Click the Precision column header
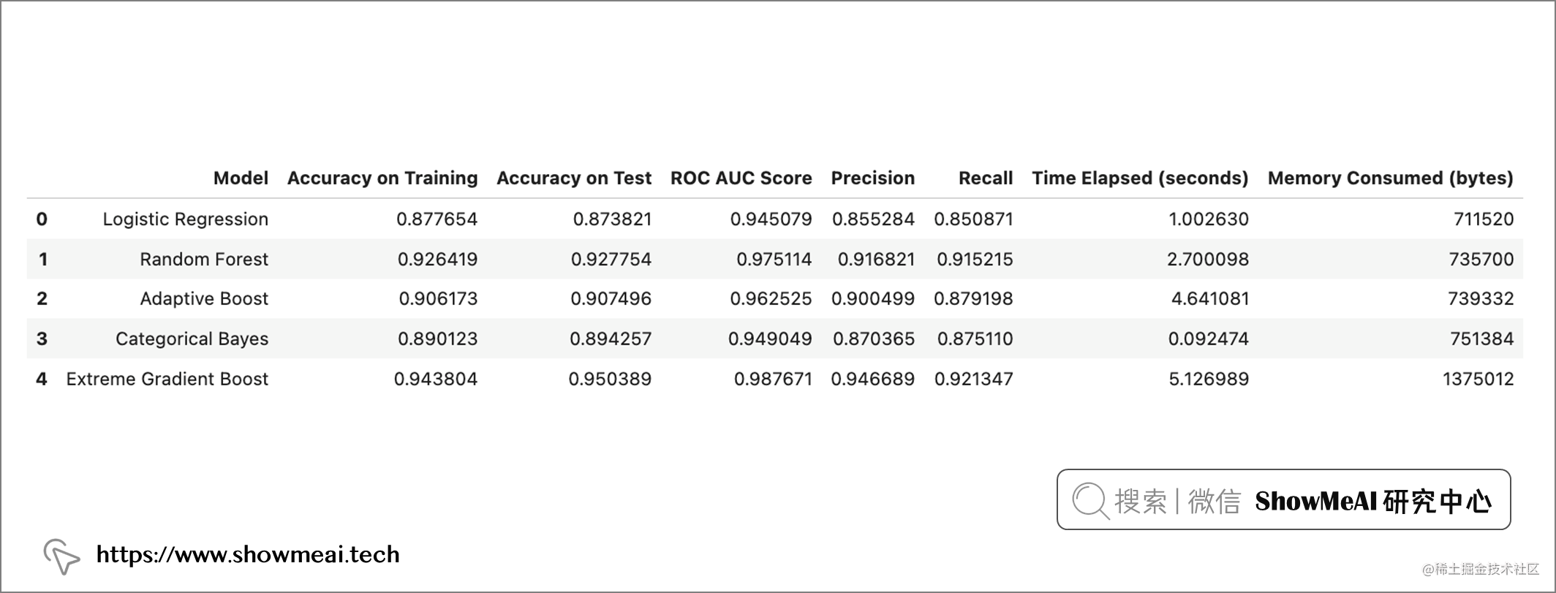Image resolution: width=1556 pixels, height=593 pixels. (873, 178)
